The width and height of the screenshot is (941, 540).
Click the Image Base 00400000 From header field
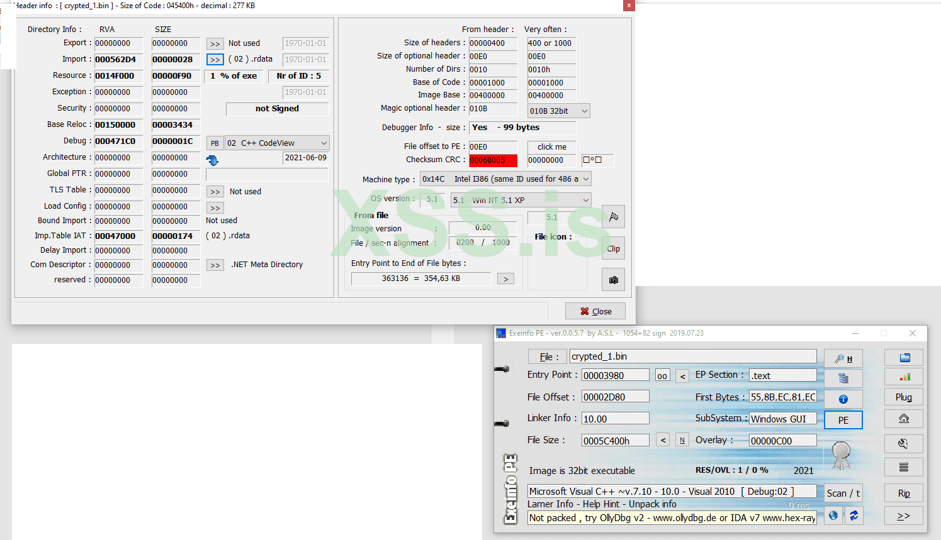[493, 96]
